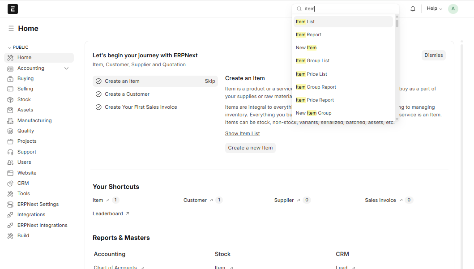Click the Website sidebar icon
This screenshot has width=474, height=269.
tap(10, 173)
